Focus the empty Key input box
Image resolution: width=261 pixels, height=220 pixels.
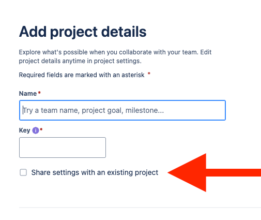point(63,148)
